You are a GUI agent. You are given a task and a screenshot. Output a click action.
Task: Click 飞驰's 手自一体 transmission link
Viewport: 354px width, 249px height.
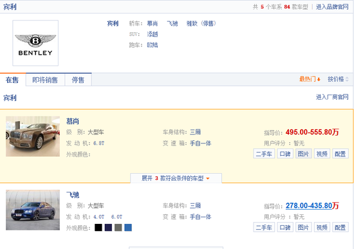[200, 217]
